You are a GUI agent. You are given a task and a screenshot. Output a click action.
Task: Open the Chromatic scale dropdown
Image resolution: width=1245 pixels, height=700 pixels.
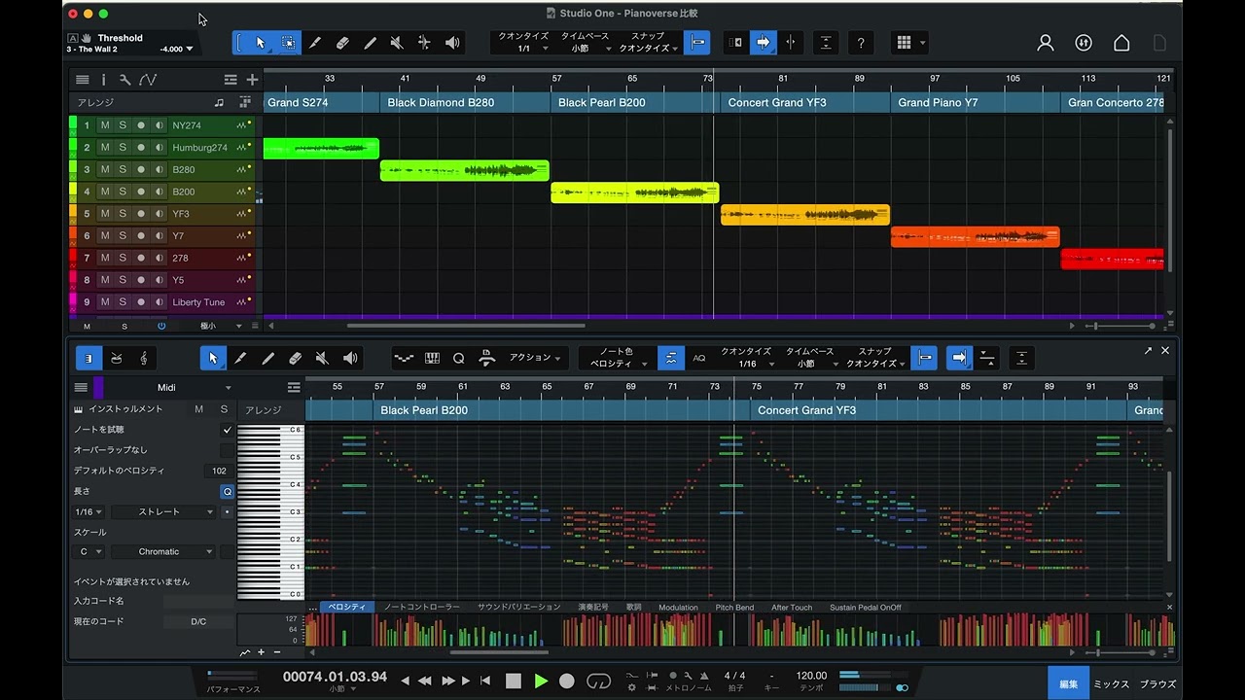coord(162,551)
